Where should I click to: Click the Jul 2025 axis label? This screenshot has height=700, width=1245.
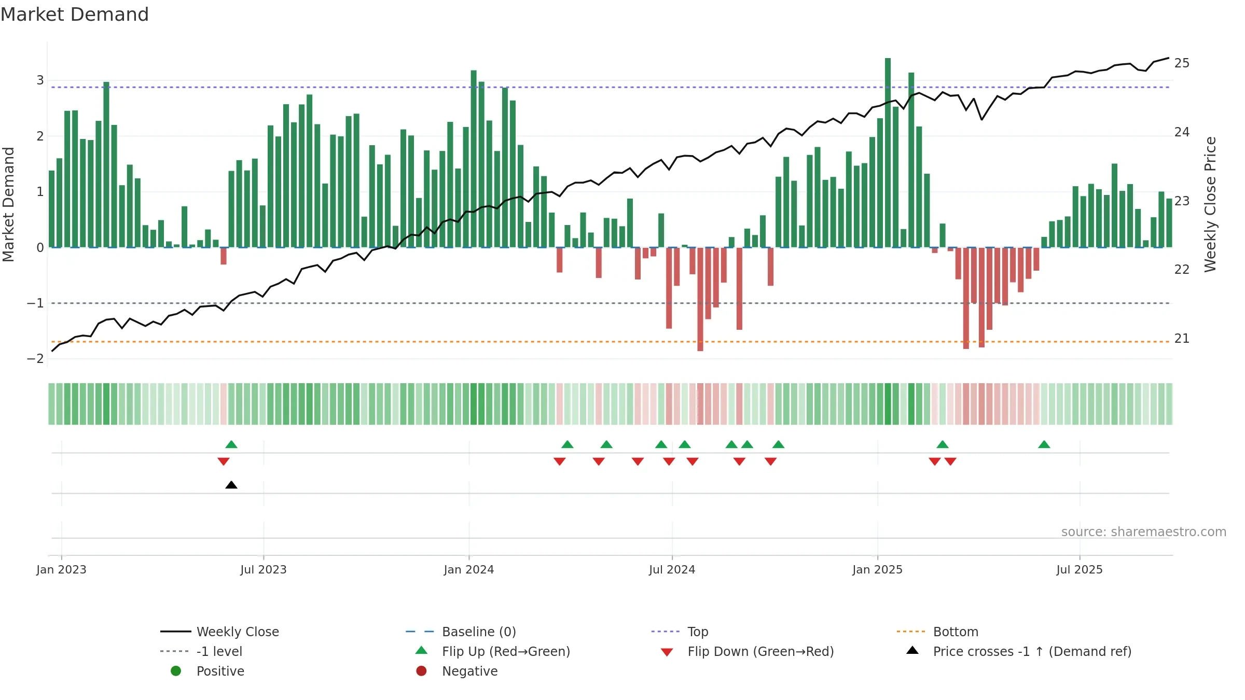click(1080, 569)
